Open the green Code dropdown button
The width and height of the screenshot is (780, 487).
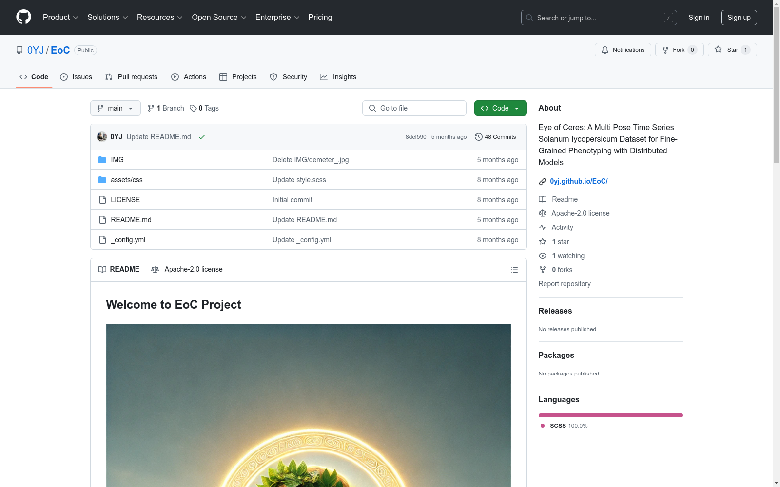point(500,108)
